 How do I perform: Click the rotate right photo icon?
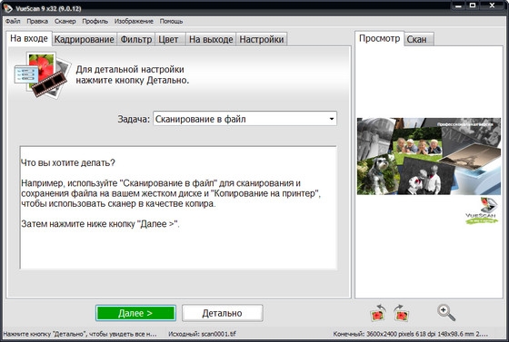401,313
